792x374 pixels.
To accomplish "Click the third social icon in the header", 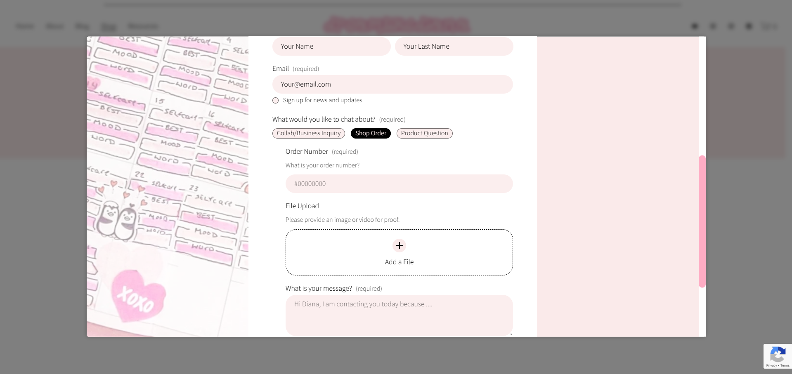I will [x=731, y=26].
